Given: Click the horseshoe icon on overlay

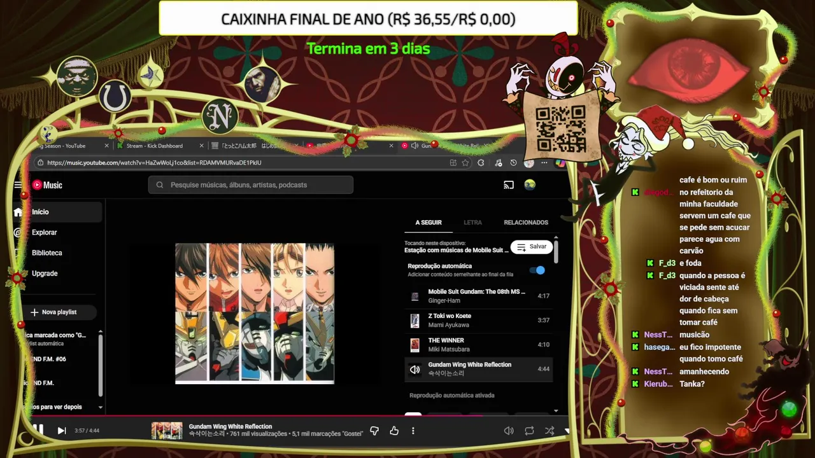Looking at the screenshot, I should point(115,97).
